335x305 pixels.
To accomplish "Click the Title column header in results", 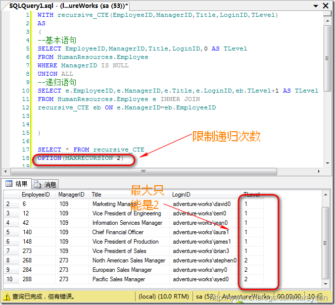I will tap(96, 195).
